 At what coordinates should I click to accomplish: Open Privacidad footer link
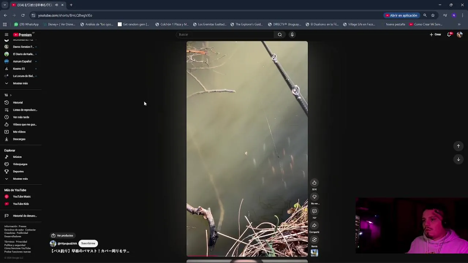click(x=21, y=242)
